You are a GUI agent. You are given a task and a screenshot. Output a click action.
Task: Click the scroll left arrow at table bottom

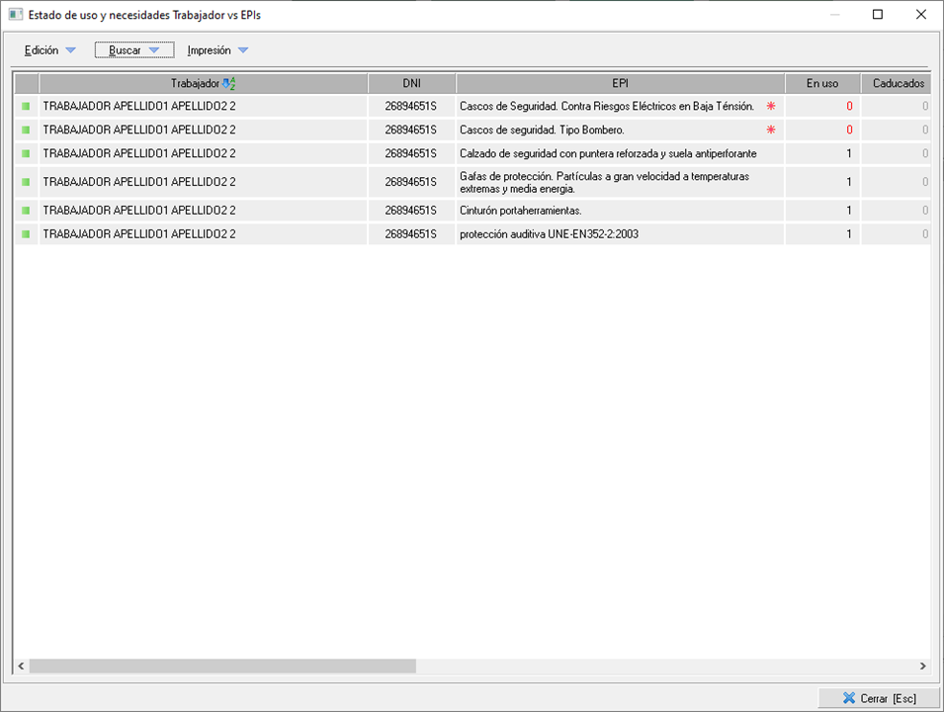tap(21, 667)
